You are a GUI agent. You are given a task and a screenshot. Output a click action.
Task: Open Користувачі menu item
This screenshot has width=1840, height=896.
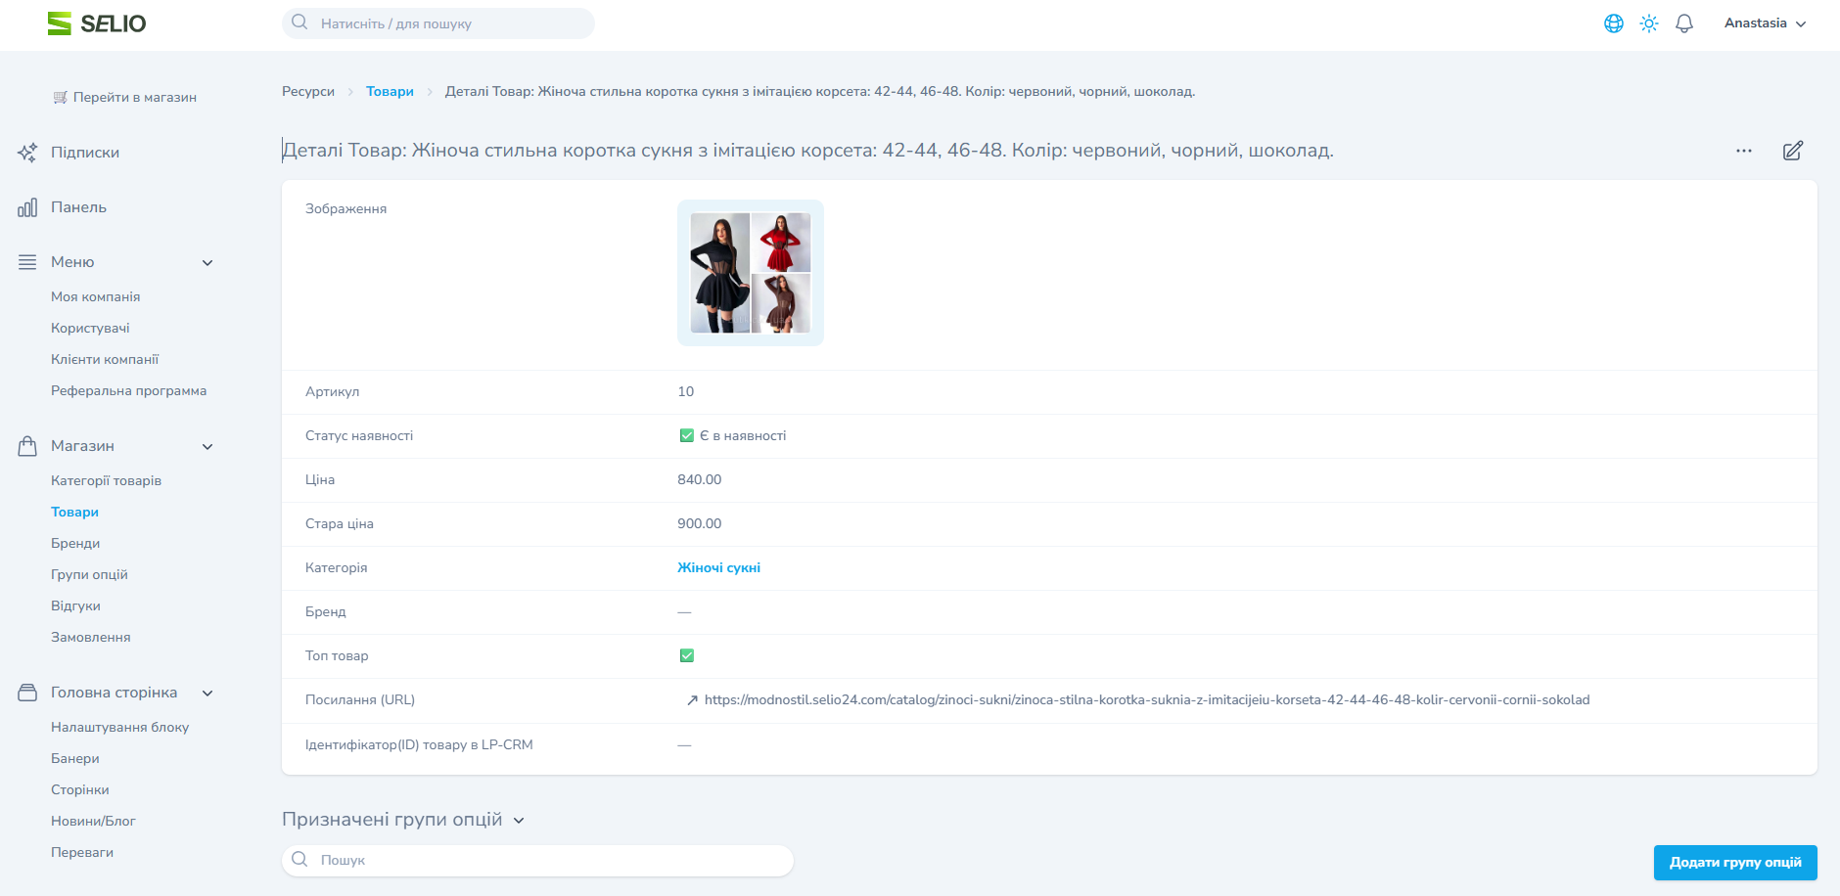[90, 328]
